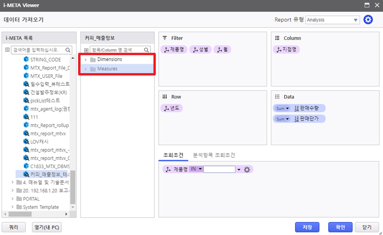
Task: Click the blue settings gear beside Report 유형
Action: [x=368, y=20]
